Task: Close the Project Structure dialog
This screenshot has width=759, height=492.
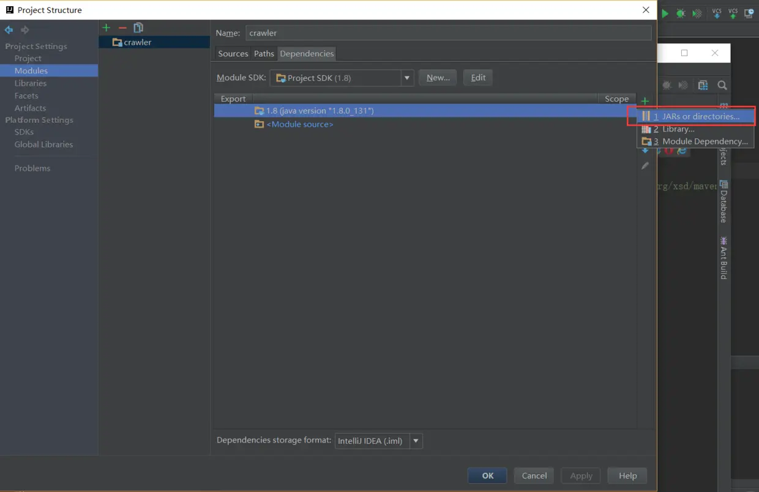Action: 646,10
